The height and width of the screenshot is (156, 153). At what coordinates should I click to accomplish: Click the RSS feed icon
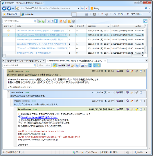61,21
